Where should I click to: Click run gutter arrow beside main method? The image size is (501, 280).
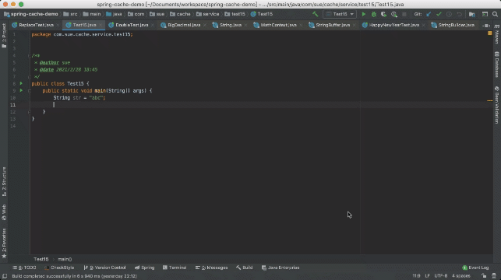tap(21, 90)
